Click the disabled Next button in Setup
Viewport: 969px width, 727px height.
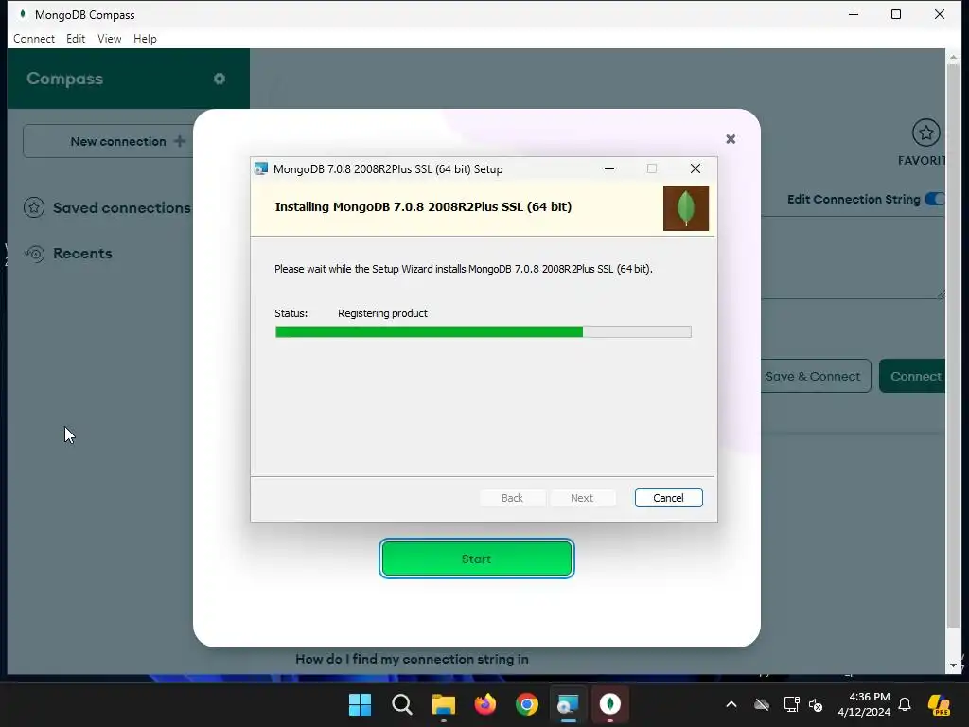click(x=582, y=498)
